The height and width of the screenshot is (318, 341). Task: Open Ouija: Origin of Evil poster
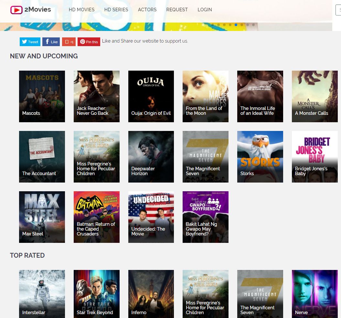[x=151, y=96]
